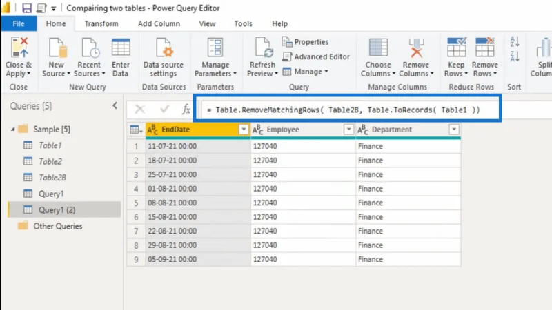Confirm formula with checkmark icon
This screenshot has width=552, height=310.
click(x=164, y=110)
